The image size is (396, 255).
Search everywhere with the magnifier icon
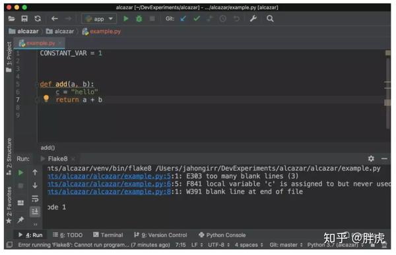pos(270,18)
